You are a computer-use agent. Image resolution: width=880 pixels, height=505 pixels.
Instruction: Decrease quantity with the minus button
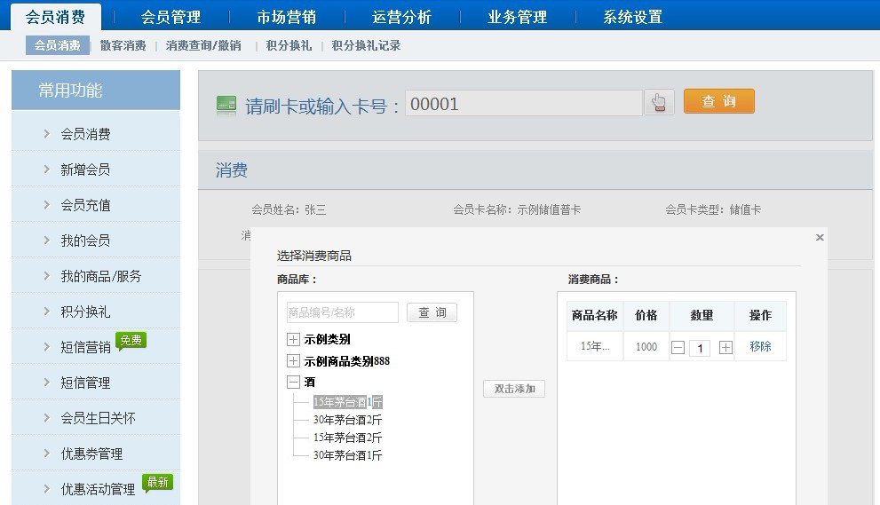[678, 347]
